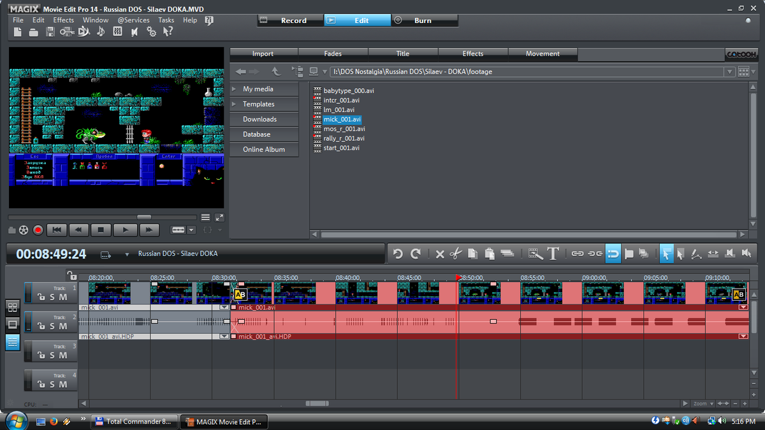This screenshot has height=430, width=765.
Task: Click the red playback marker on the timeline ruler
Action: [x=458, y=277]
